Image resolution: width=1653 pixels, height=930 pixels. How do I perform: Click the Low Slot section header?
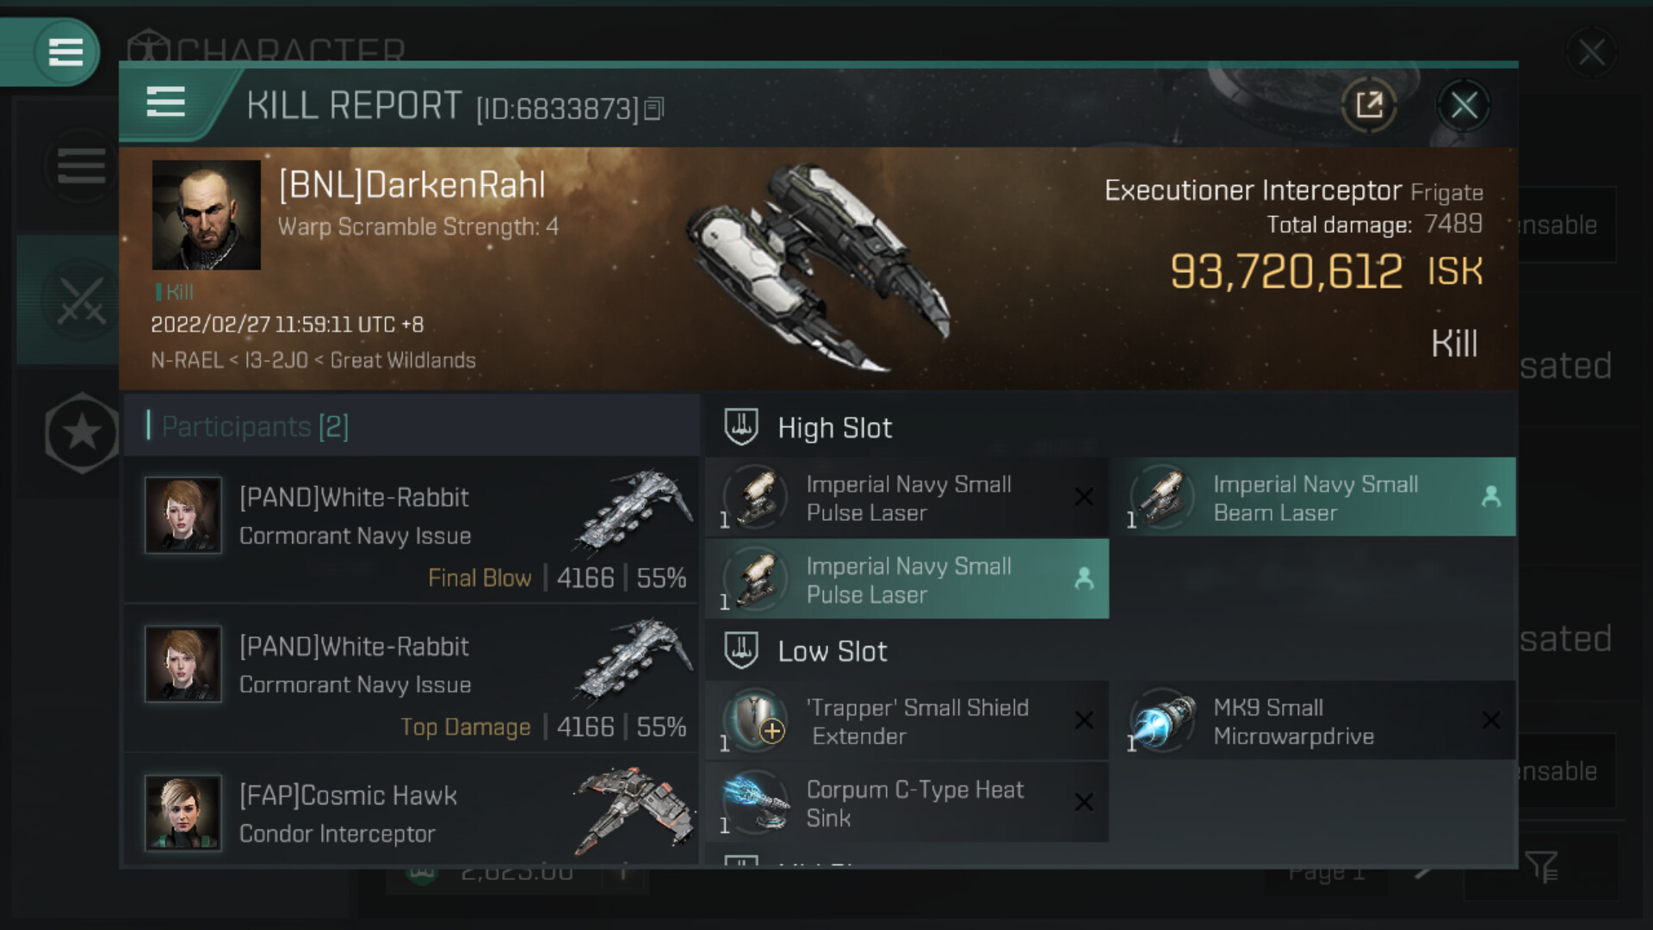coord(832,652)
